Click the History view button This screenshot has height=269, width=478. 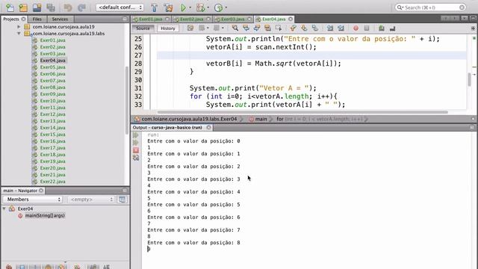pyautogui.click(x=168, y=28)
